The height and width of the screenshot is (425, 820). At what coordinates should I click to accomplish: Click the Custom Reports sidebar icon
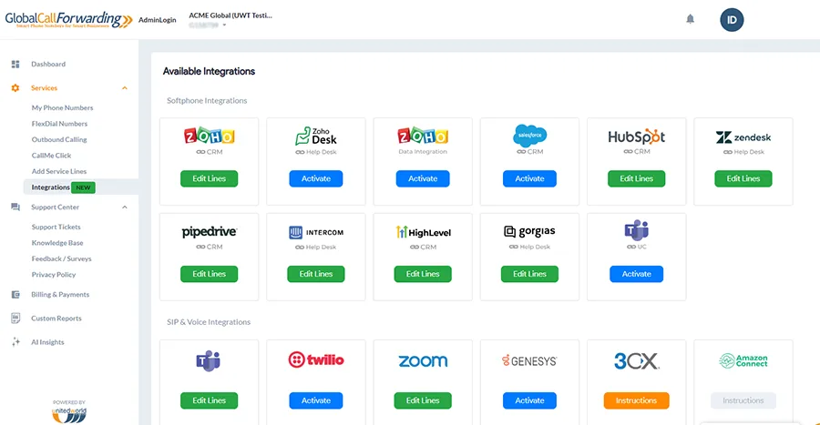[15, 319]
